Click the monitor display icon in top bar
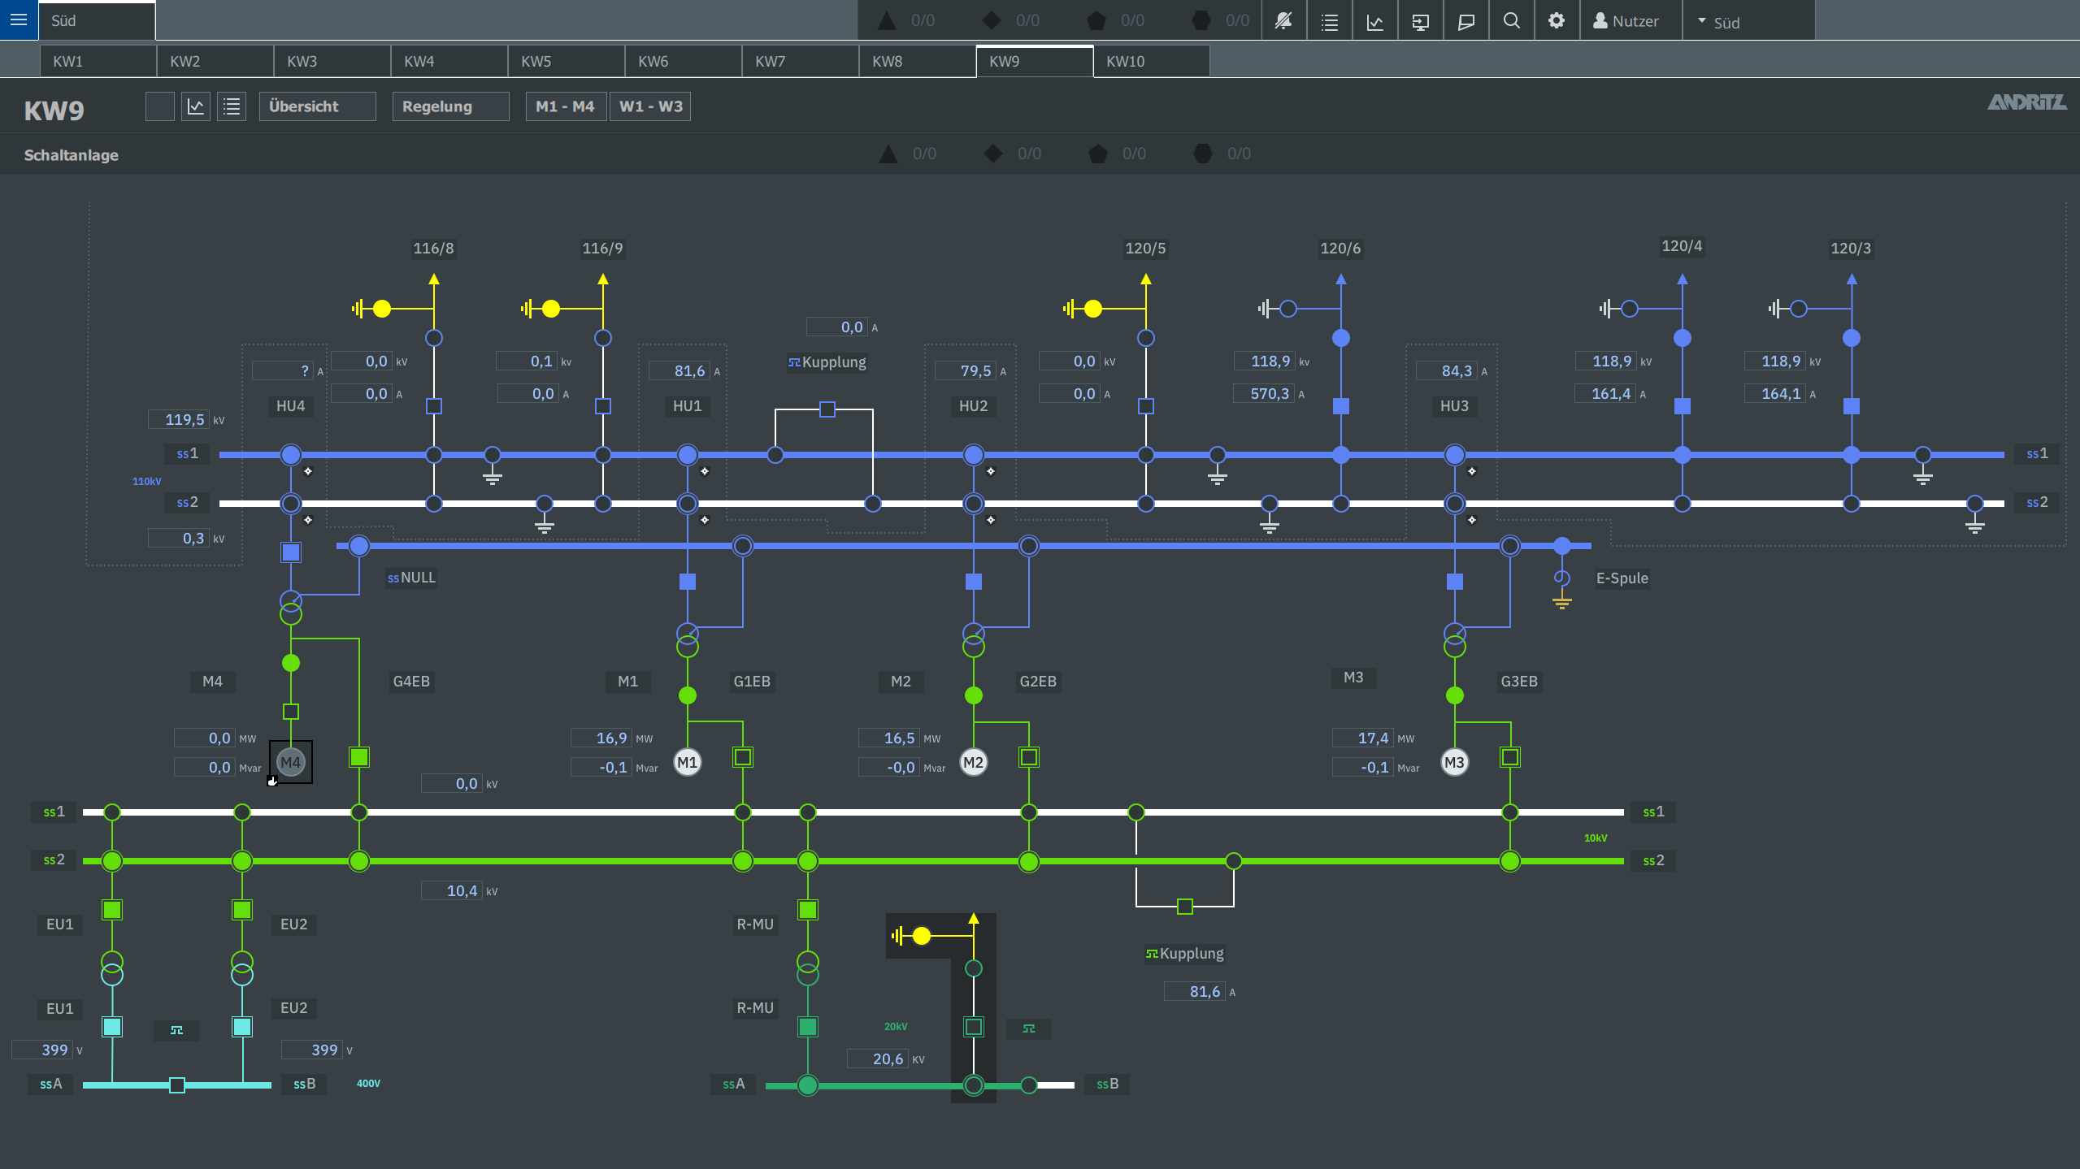 [x=1420, y=21]
